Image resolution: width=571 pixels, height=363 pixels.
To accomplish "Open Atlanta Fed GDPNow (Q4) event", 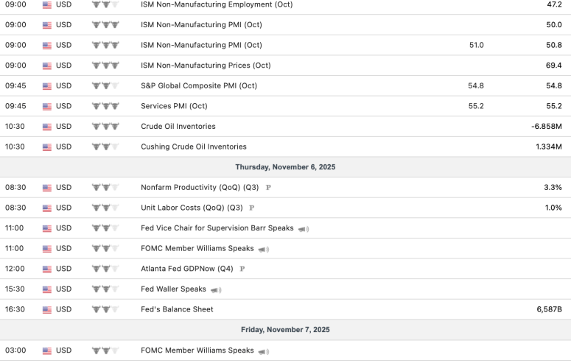I will 187,269.
